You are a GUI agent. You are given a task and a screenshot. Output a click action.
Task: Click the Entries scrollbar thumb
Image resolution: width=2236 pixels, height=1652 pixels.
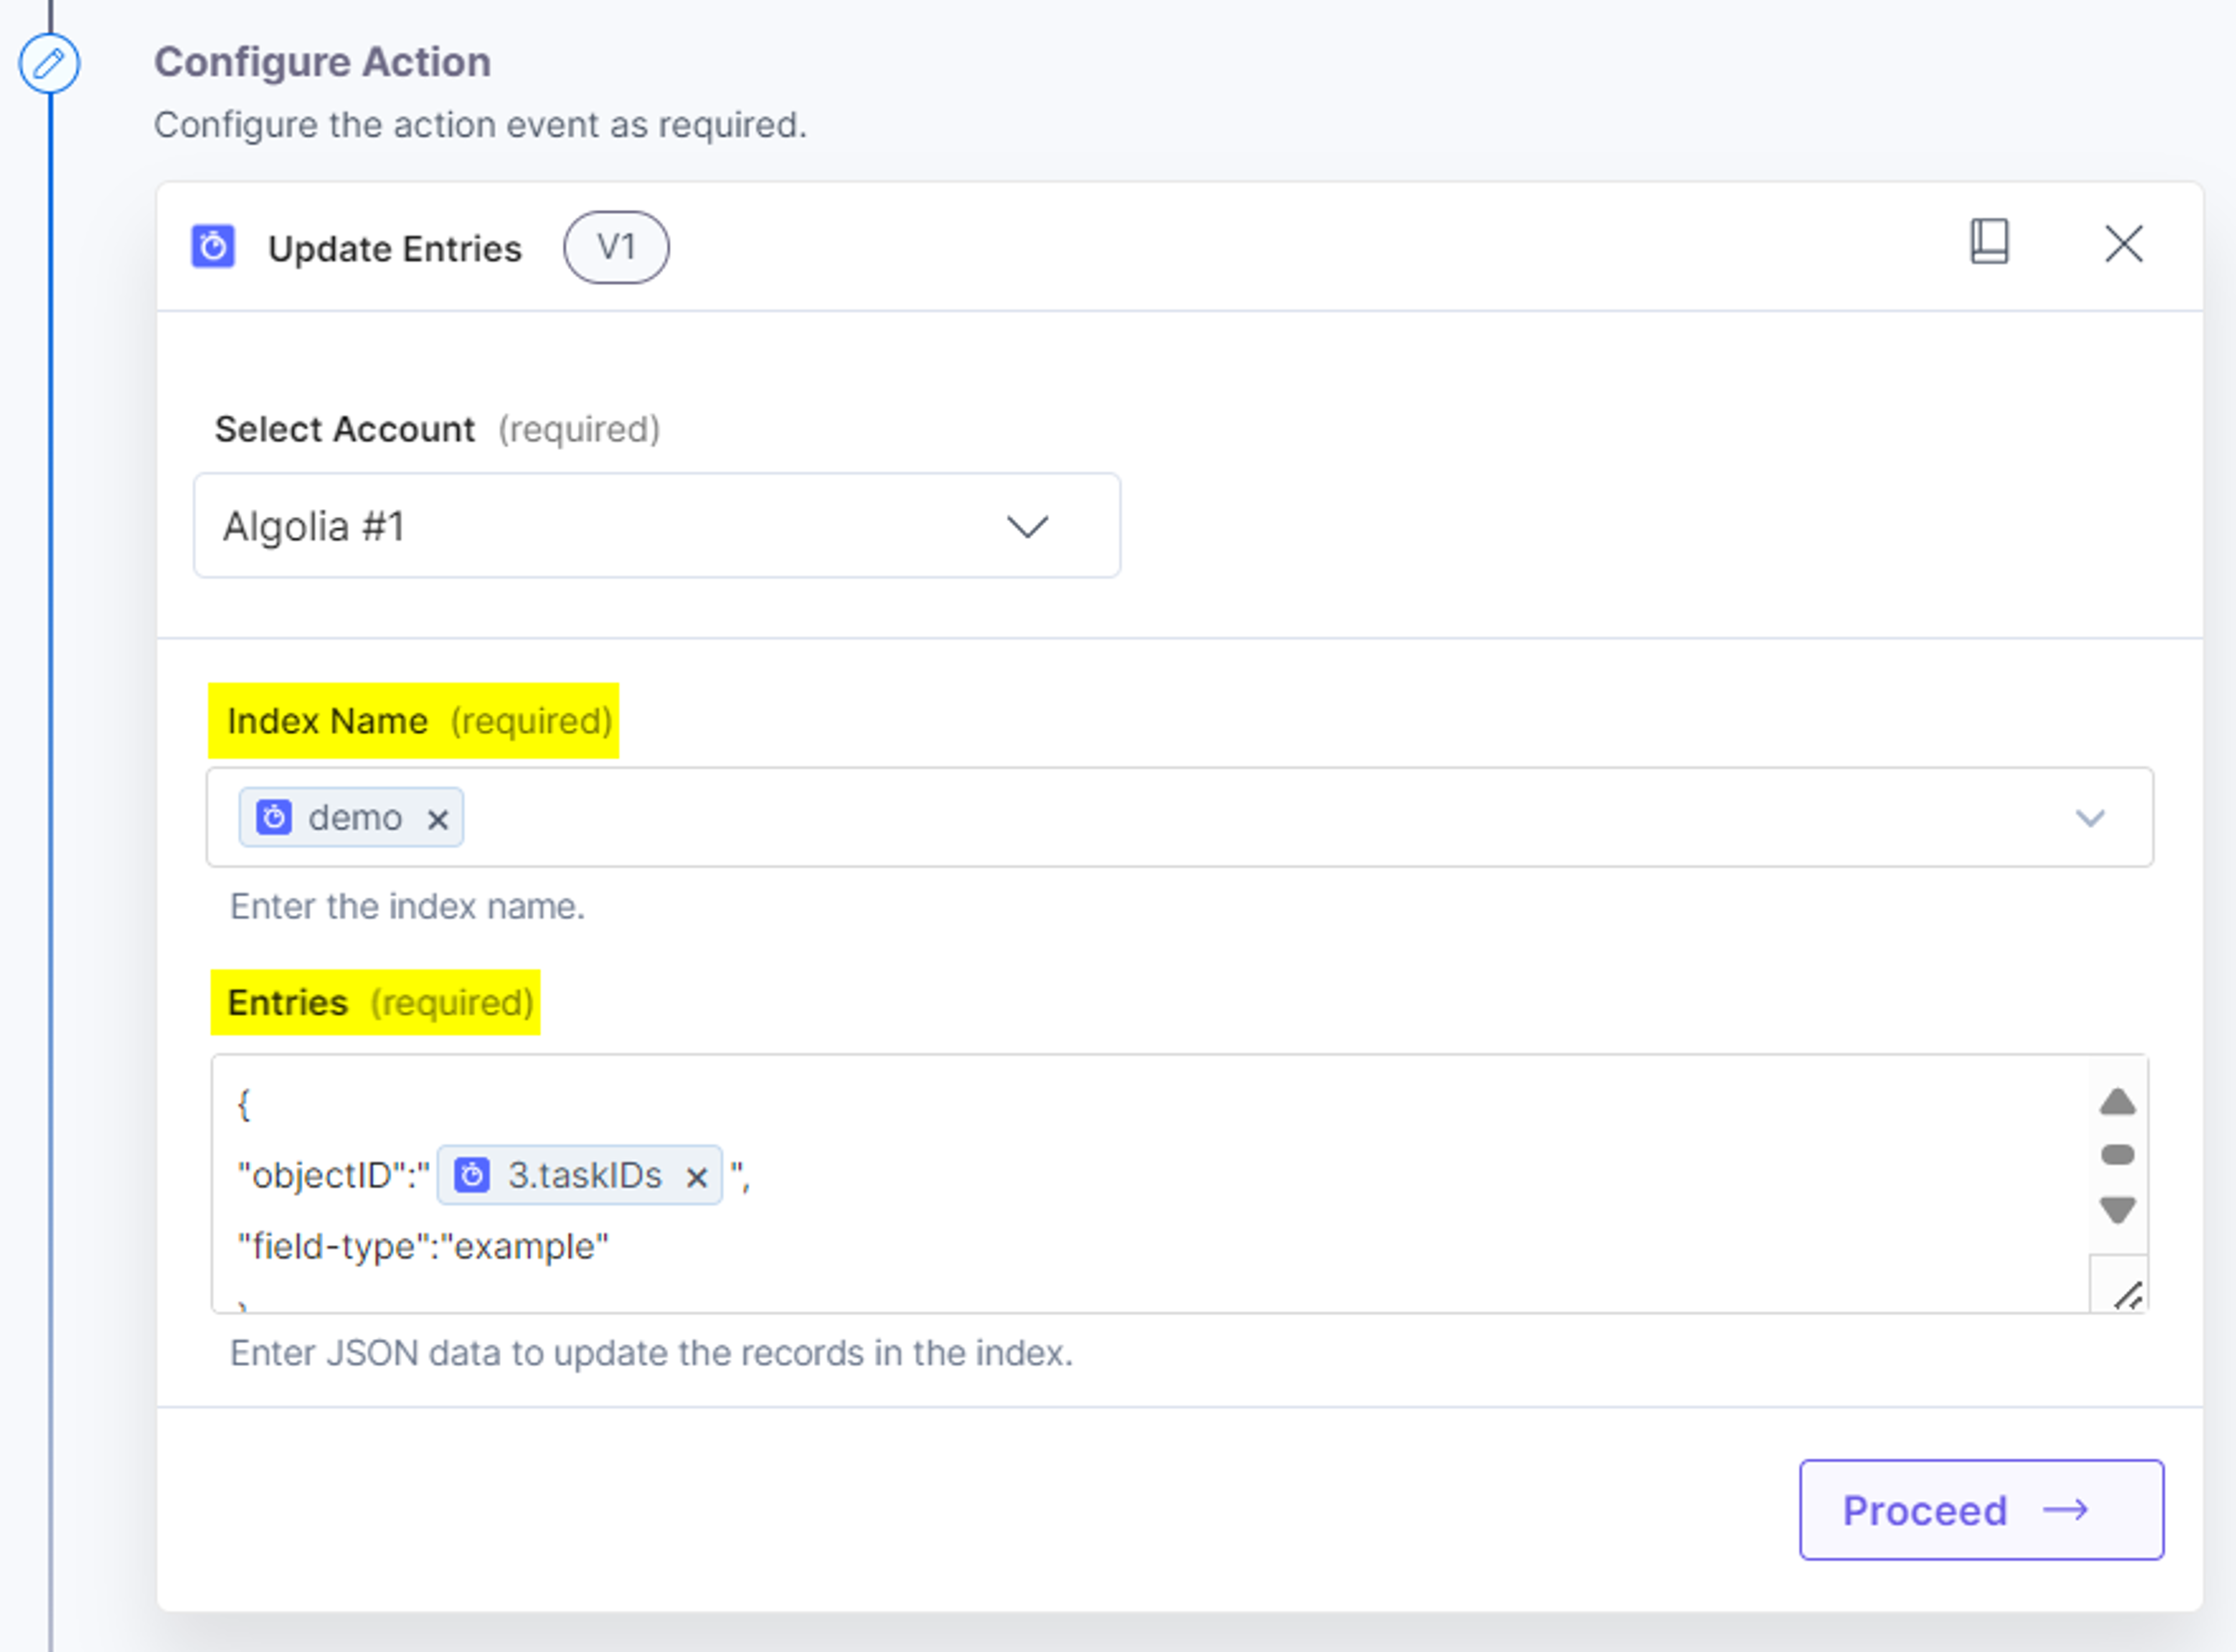[2117, 1155]
